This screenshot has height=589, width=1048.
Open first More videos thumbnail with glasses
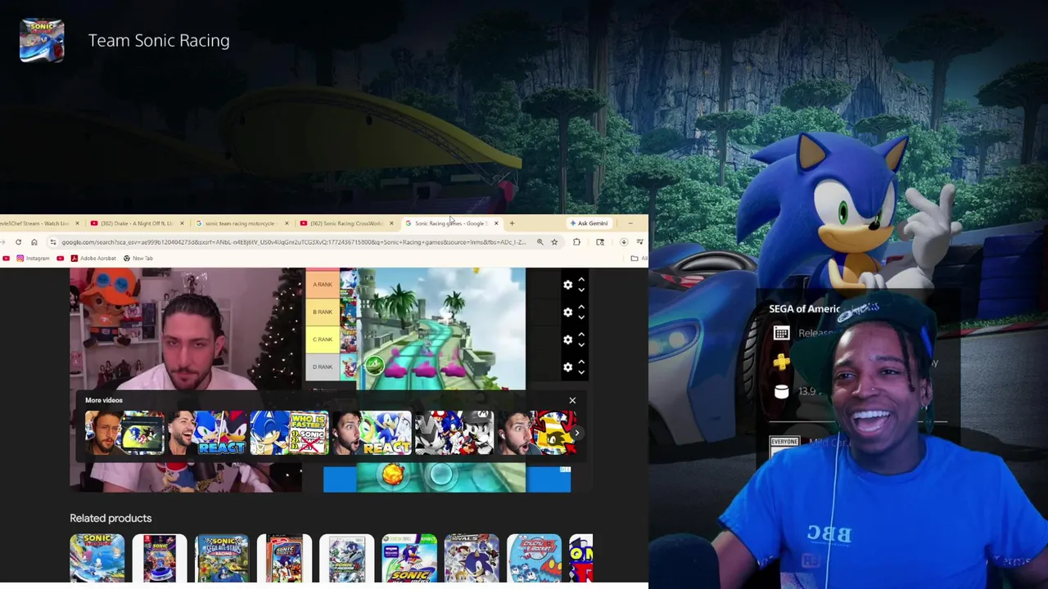pyautogui.click(x=124, y=433)
